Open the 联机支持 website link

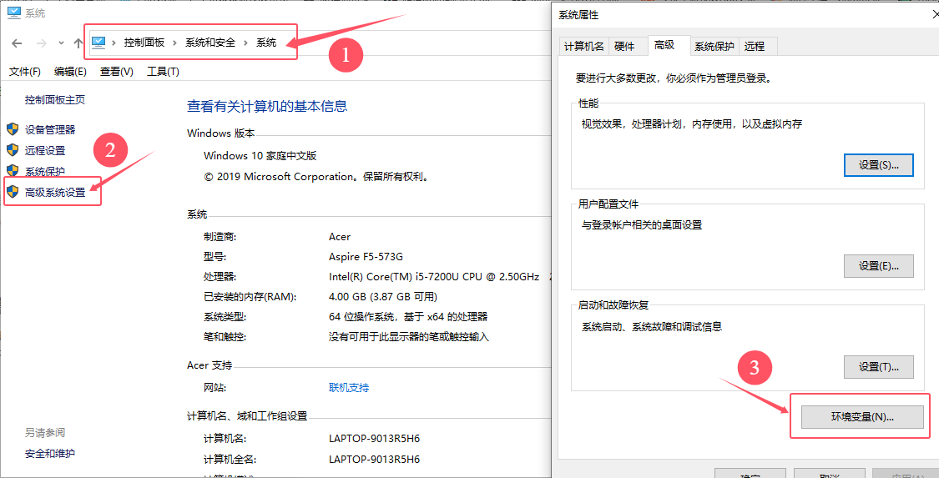point(349,387)
